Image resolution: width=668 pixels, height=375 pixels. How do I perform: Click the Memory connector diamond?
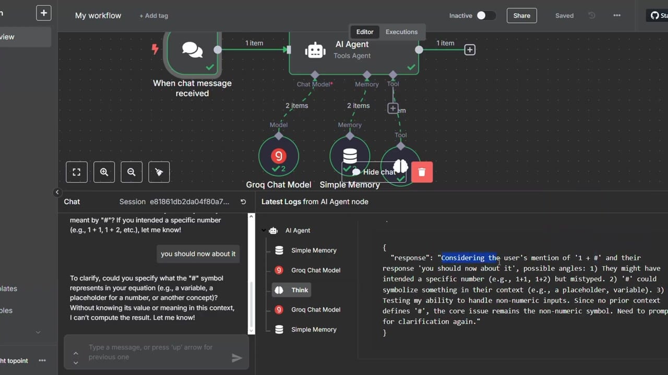[367, 75]
